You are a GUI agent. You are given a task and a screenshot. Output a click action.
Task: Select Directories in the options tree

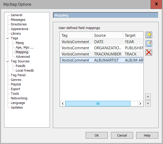point(19,24)
